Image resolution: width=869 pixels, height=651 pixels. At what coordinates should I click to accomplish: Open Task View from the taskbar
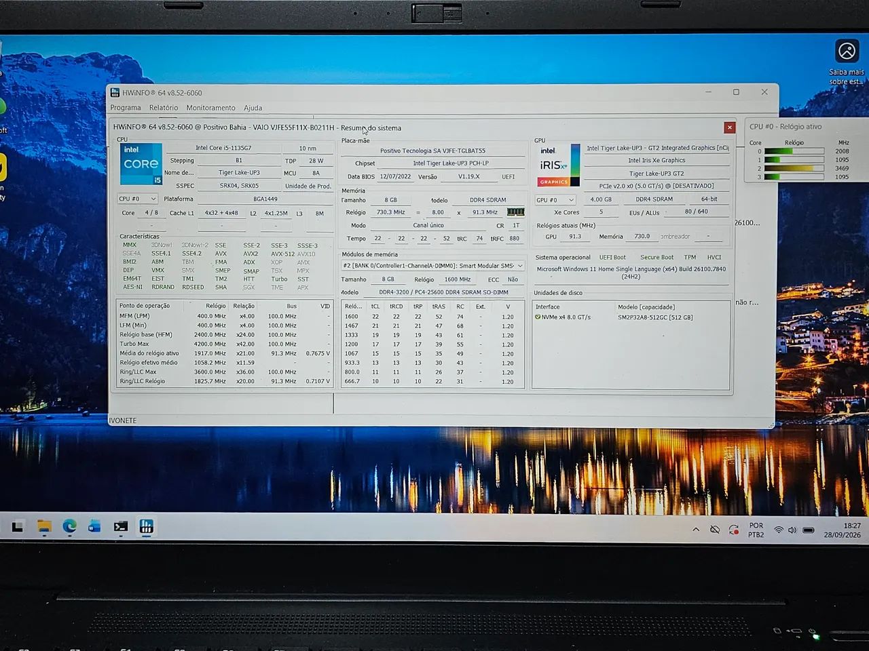pos(18,526)
